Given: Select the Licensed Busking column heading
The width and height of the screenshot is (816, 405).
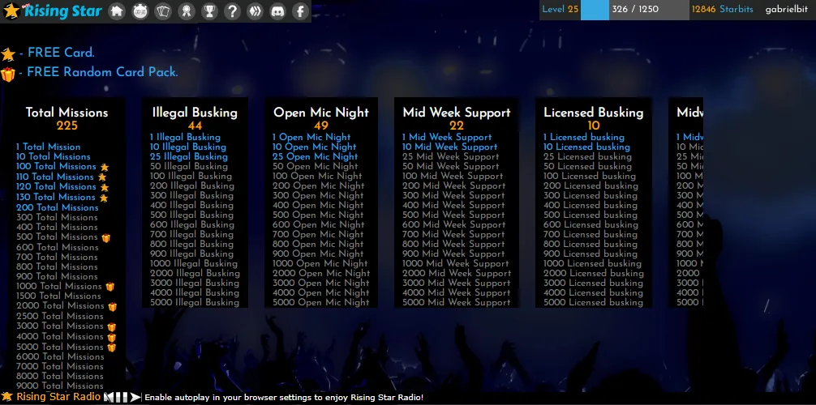Looking at the screenshot, I should tap(593, 113).
